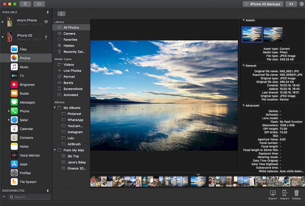Delete the selected photo with trash icon
305x206 pixels.
click(296, 193)
